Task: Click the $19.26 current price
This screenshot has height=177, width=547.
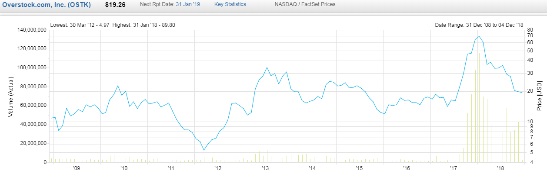Action: tap(115, 4)
